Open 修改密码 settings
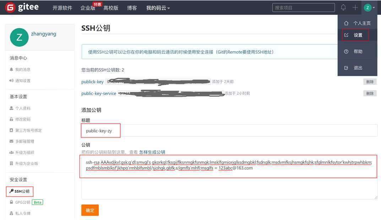This screenshot has width=381, height=220. (x=23, y=119)
